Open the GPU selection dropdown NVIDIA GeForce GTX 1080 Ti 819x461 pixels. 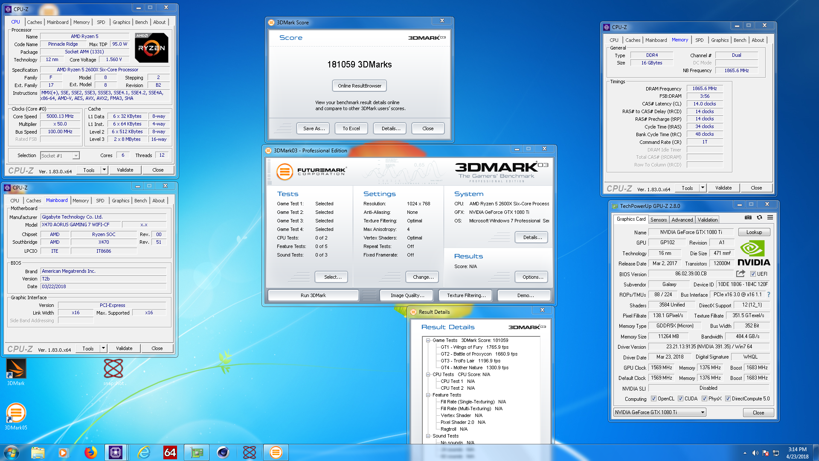[659, 412]
